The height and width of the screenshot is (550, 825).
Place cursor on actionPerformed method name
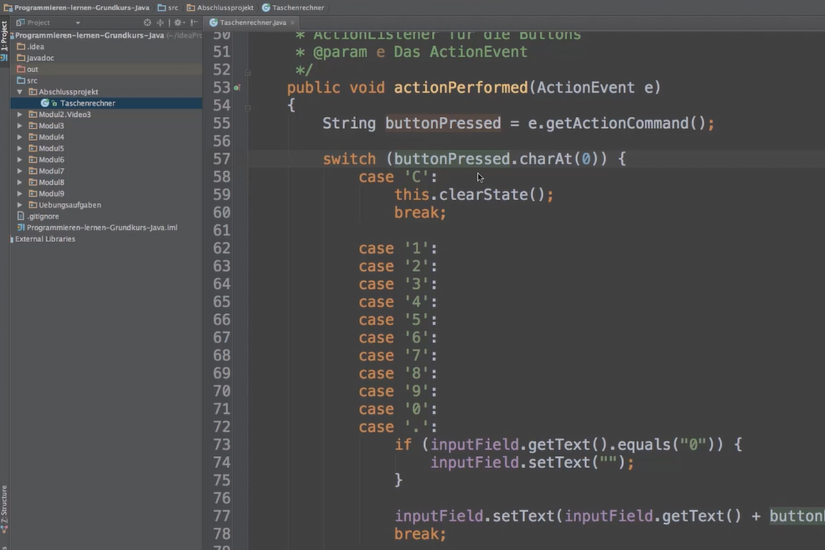pyautogui.click(x=461, y=87)
